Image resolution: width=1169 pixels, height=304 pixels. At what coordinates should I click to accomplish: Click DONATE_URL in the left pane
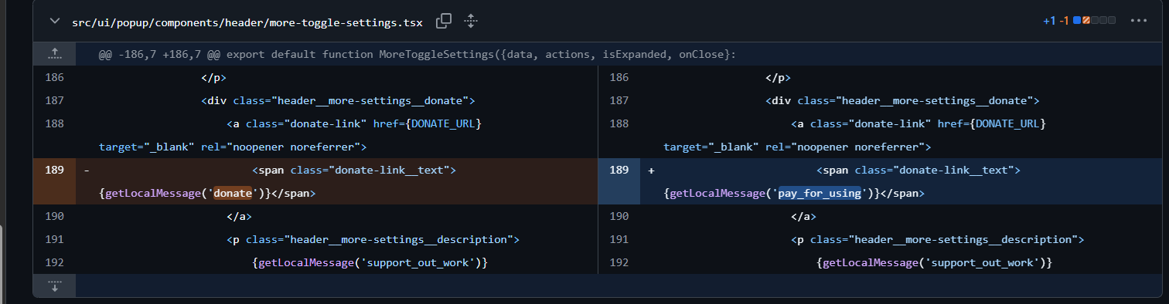click(443, 124)
